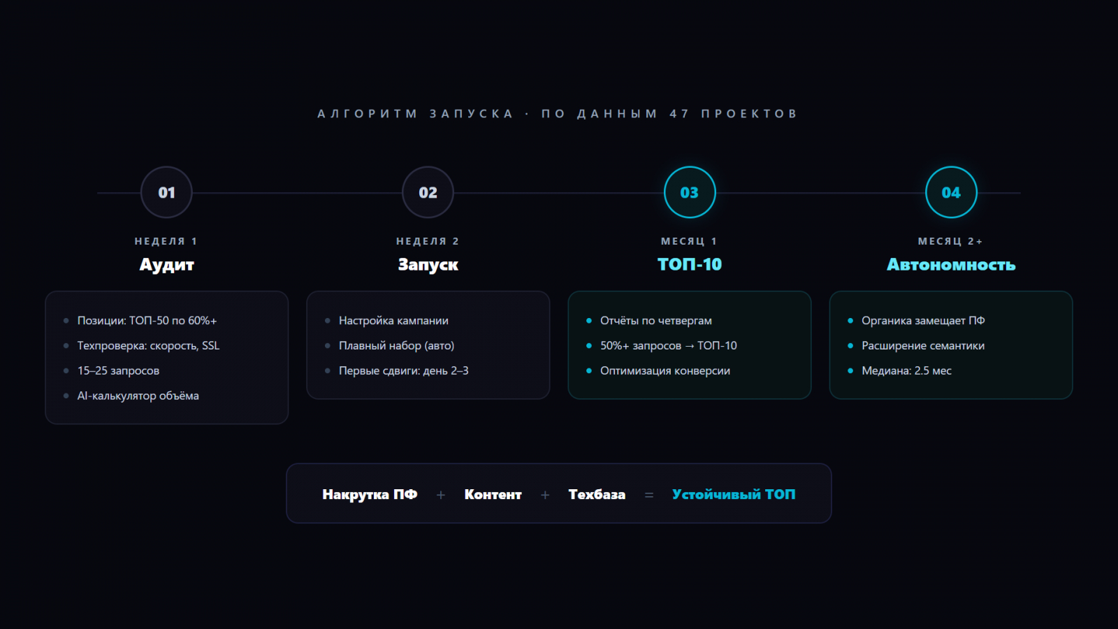Screen dimensions: 1118x629
Task: Select the highlighted step 04 circle
Action: (951, 192)
